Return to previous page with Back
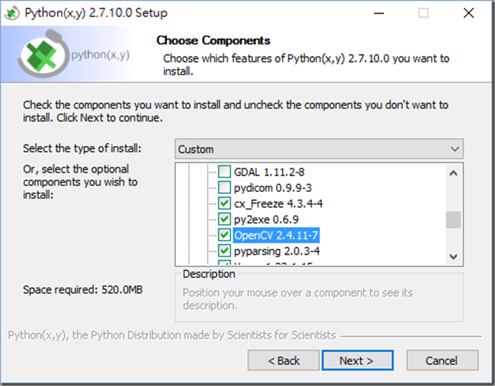This screenshot has height=386, width=495. coord(284,360)
